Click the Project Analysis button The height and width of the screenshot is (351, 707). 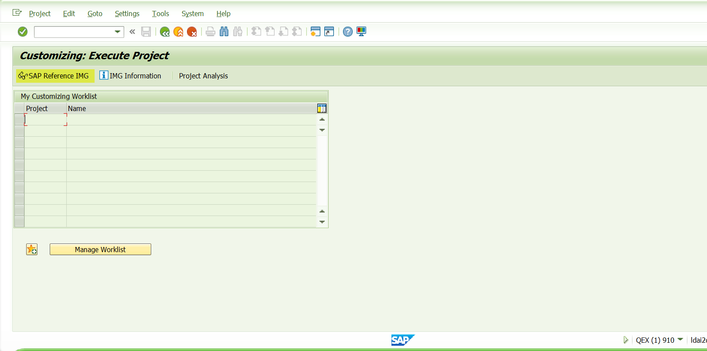tap(204, 76)
